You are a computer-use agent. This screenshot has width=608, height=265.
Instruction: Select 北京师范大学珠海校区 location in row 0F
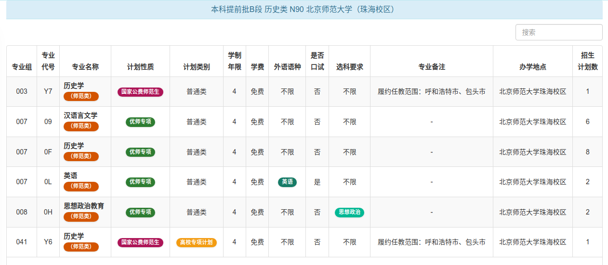(x=533, y=152)
